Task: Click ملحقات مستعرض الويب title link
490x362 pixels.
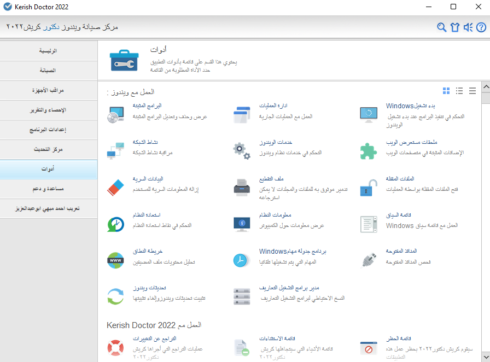Action: coord(411,142)
